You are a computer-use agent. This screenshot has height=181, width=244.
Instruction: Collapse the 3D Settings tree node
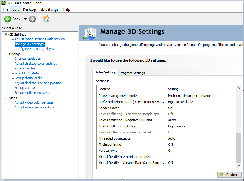(6, 34)
